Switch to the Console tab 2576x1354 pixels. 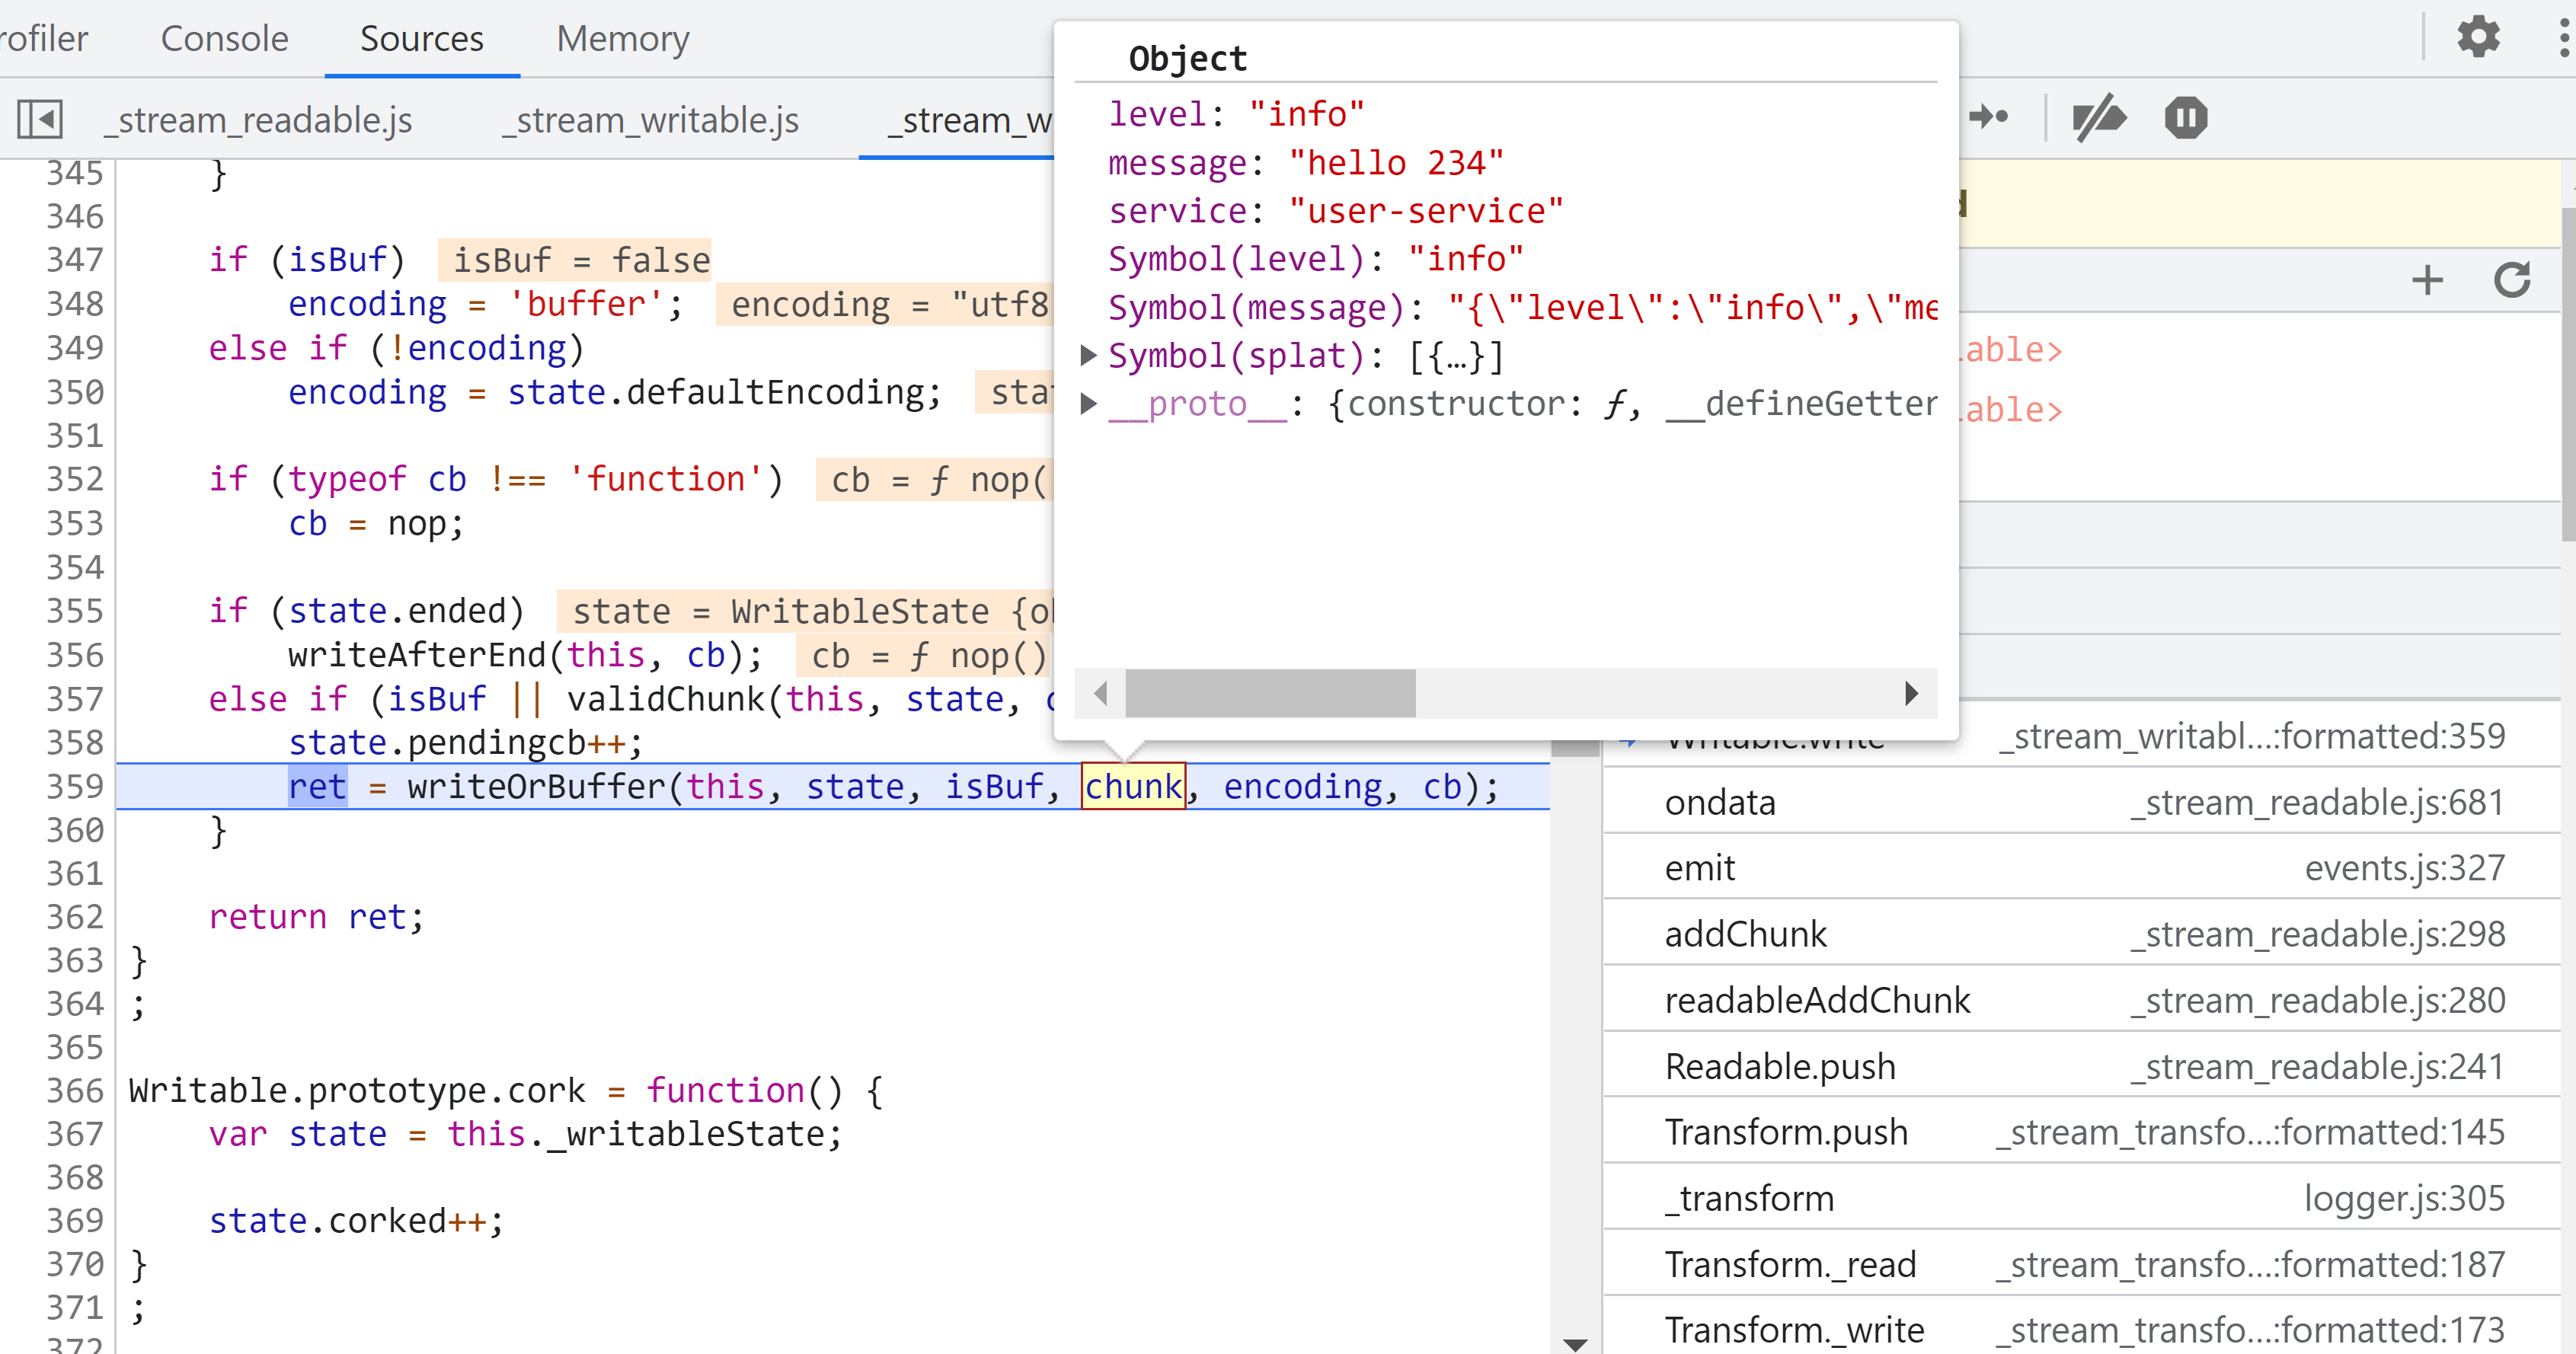(224, 39)
